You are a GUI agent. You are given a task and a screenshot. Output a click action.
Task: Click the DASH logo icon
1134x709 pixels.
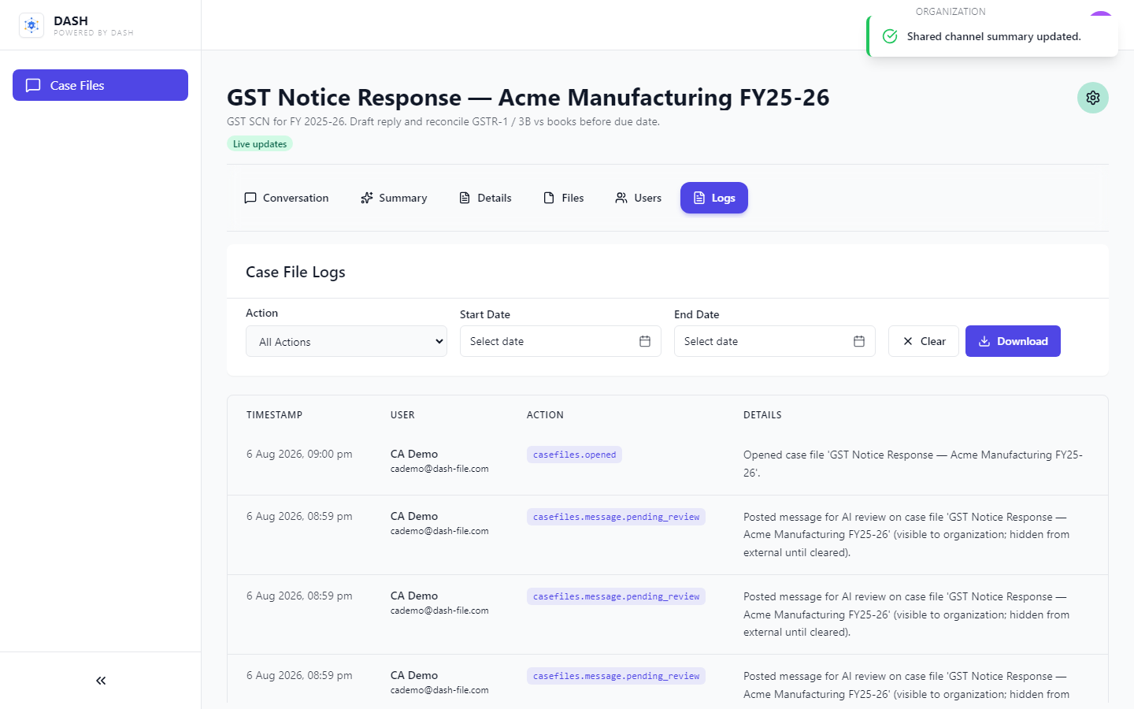[x=31, y=25]
